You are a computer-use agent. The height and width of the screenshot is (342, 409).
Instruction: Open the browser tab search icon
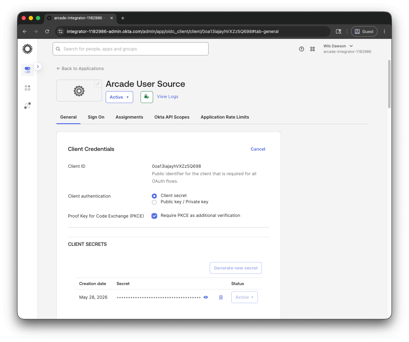coord(339,31)
